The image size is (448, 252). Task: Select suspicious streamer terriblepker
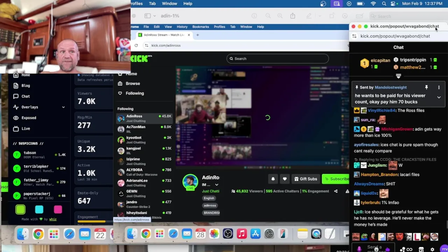tap(39, 168)
